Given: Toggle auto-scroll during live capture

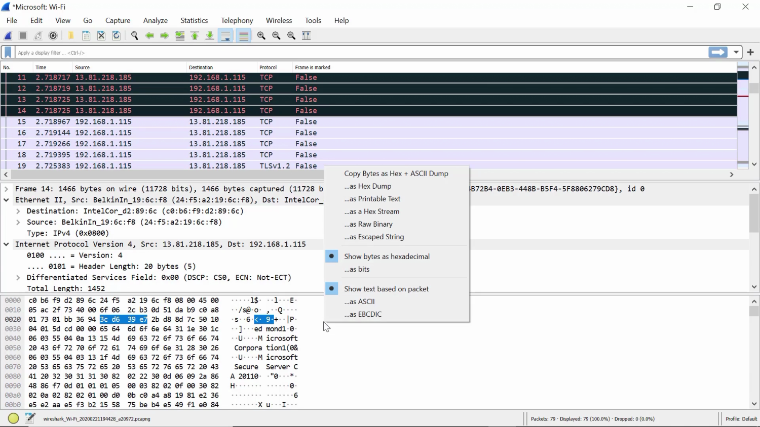Looking at the screenshot, I should click(226, 35).
